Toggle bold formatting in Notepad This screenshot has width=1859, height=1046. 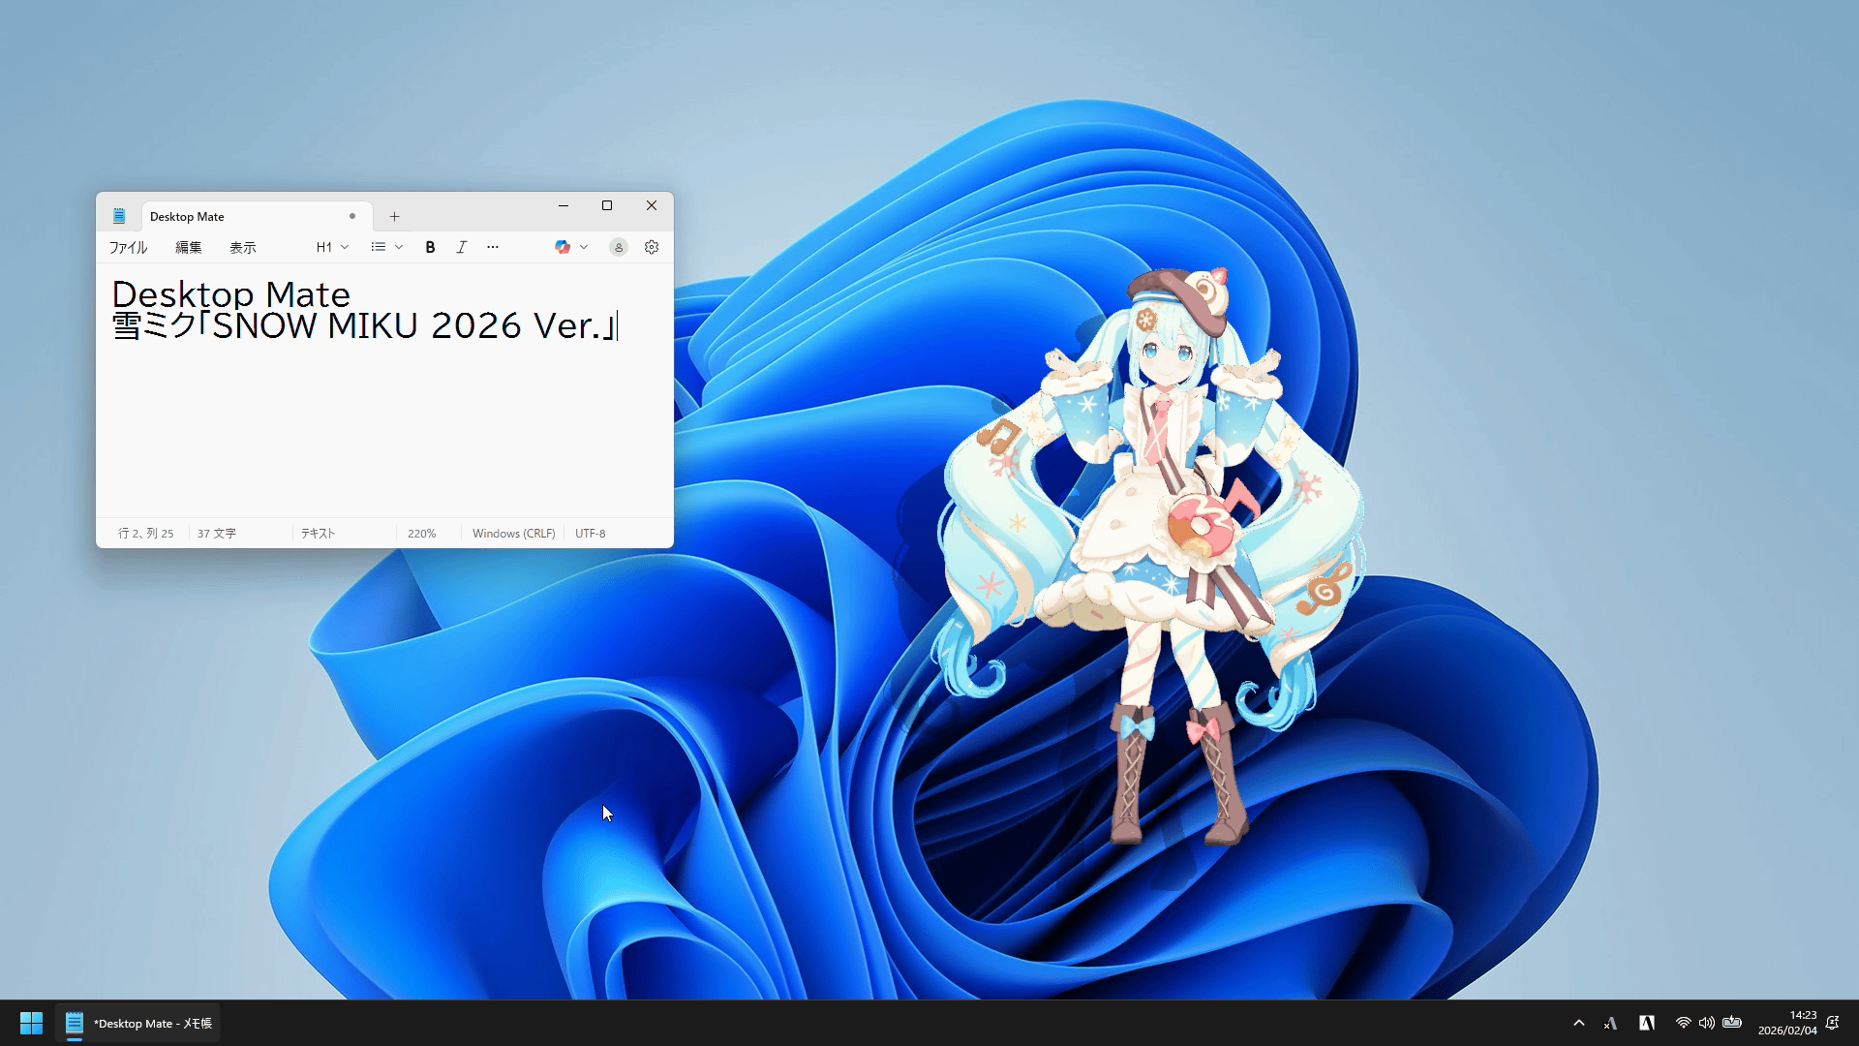(430, 247)
